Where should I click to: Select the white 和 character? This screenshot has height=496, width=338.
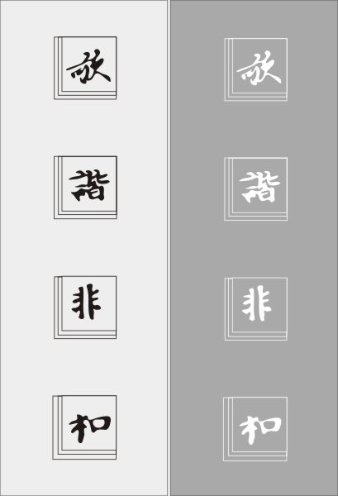click(260, 430)
